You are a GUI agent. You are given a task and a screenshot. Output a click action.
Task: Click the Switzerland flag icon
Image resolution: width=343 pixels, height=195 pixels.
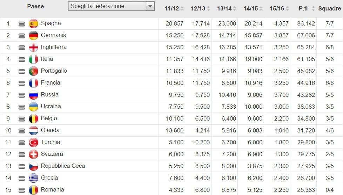tap(33, 154)
